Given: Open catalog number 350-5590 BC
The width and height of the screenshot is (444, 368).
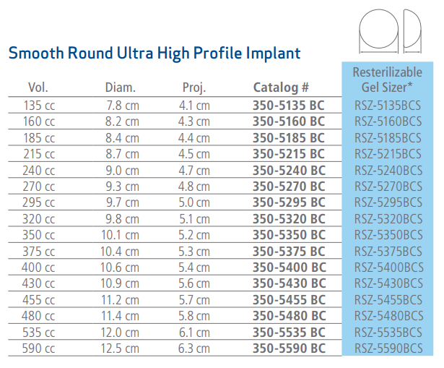Looking at the screenshot, I should point(288,348).
